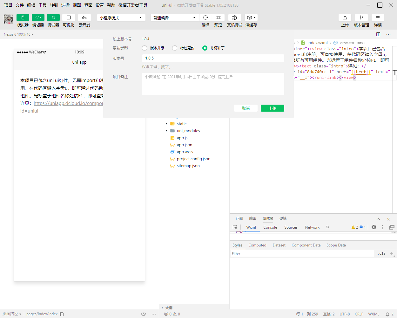Click the user avatar picture
Viewport: 397px width, 318px height.
point(9,19)
